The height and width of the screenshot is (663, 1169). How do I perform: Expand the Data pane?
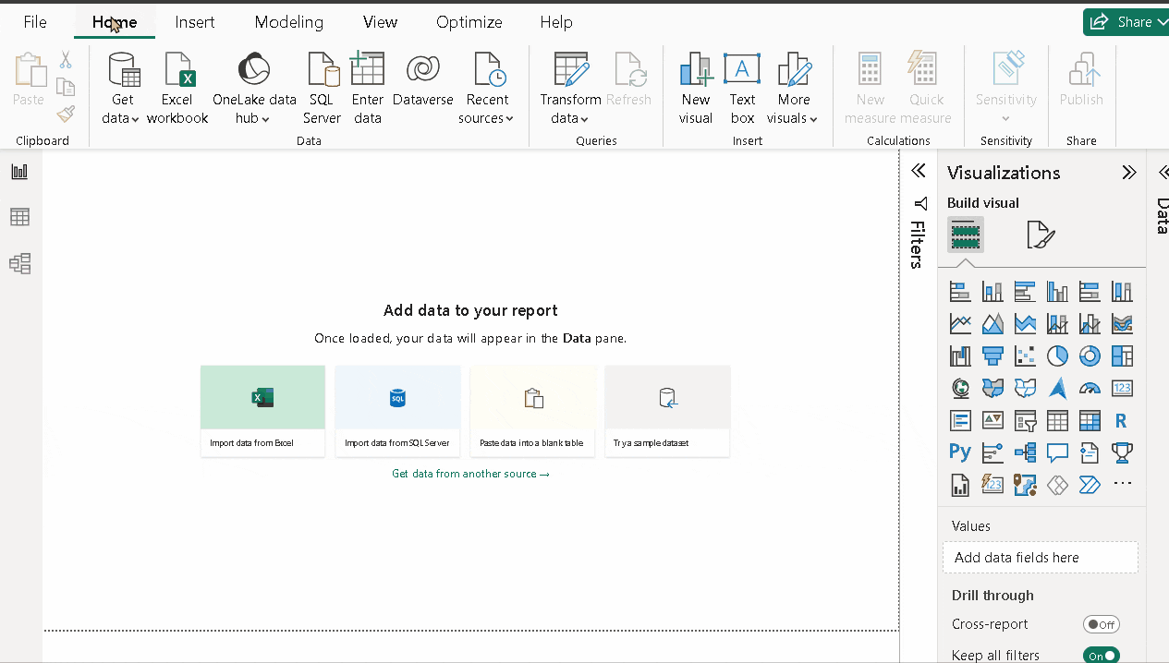click(x=1163, y=172)
